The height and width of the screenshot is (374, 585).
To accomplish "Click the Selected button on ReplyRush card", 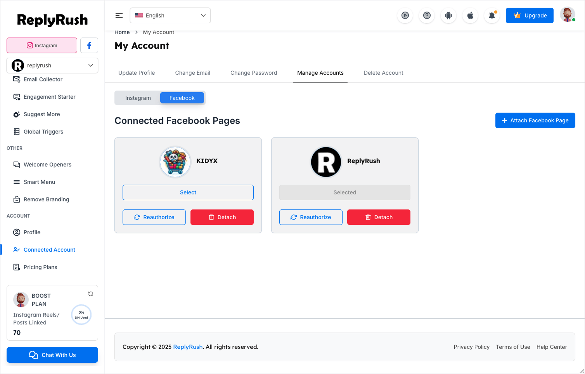I will (x=345, y=192).
